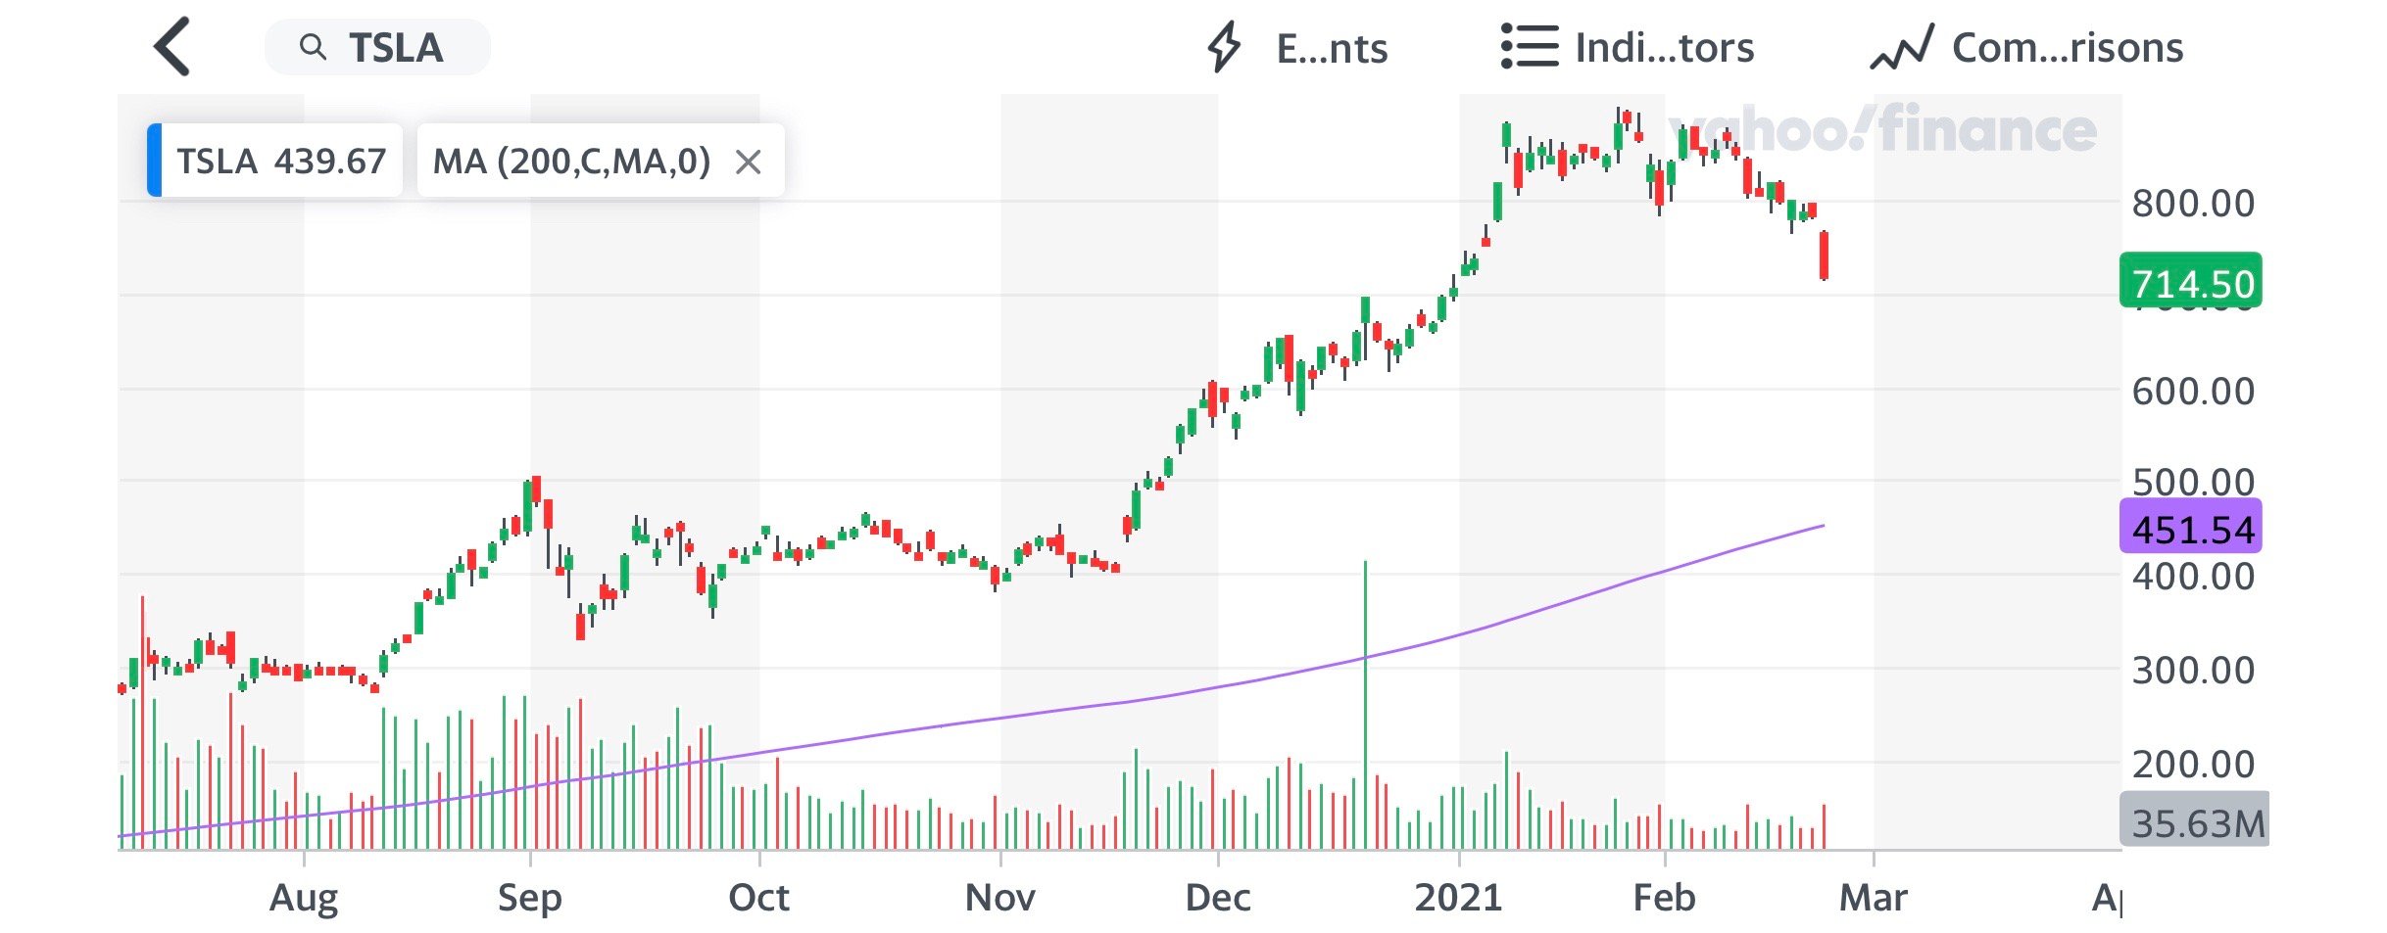Click the lightning bolt Events icon

[x=1224, y=47]
